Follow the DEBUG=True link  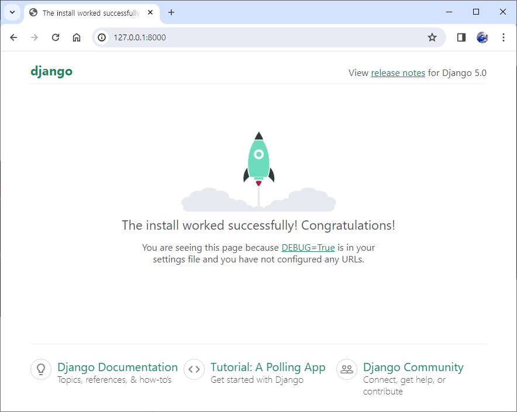[x=308, y=248]
